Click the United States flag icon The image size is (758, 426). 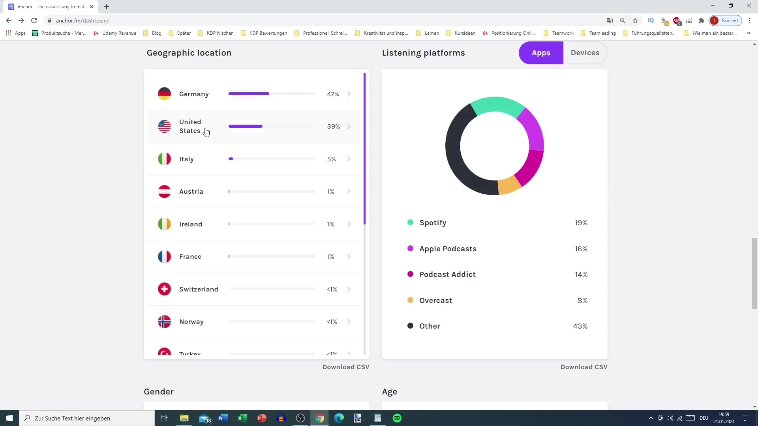click(164, 126)
